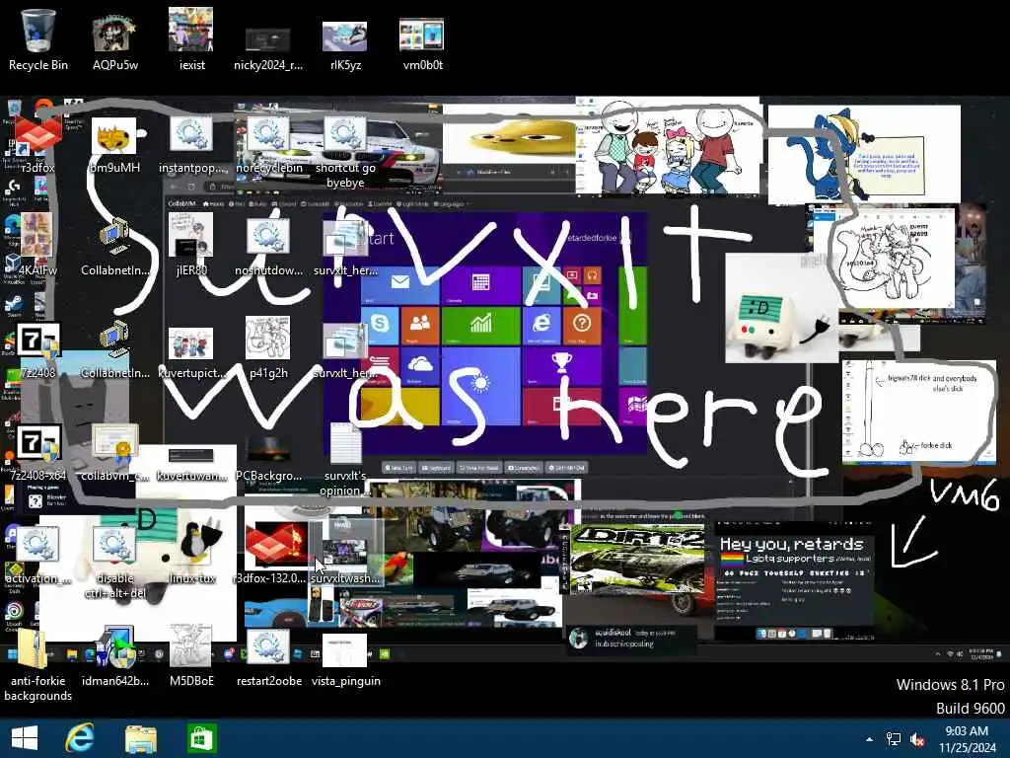Select the vista_pinguin image file

pos(345,660)
